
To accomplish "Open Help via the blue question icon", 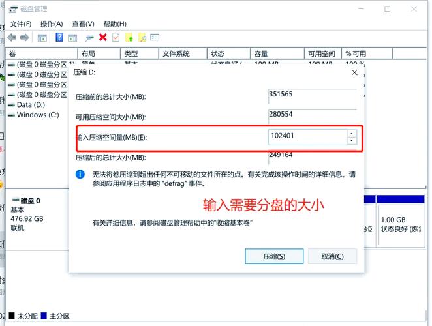I will pyautogui.click(x=59, y=37).
